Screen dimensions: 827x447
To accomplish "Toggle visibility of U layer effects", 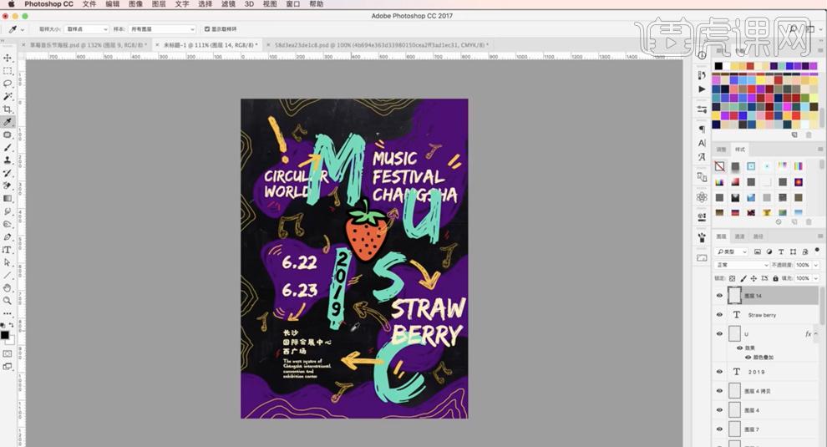I will click(740, 348).
